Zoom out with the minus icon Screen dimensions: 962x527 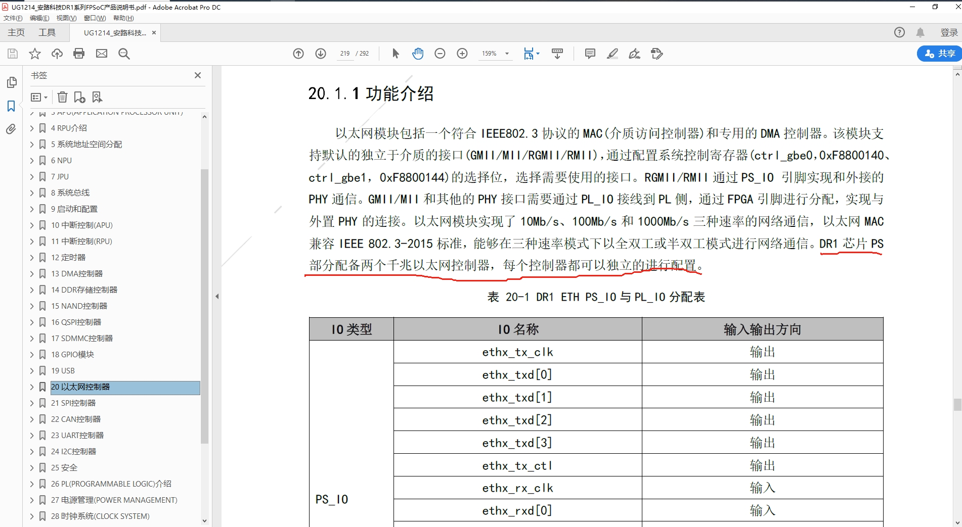coord(440,54)
